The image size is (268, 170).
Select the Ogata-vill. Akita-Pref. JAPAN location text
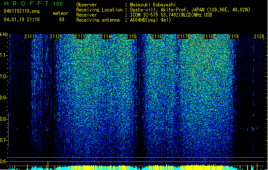[x=190, y=10]
